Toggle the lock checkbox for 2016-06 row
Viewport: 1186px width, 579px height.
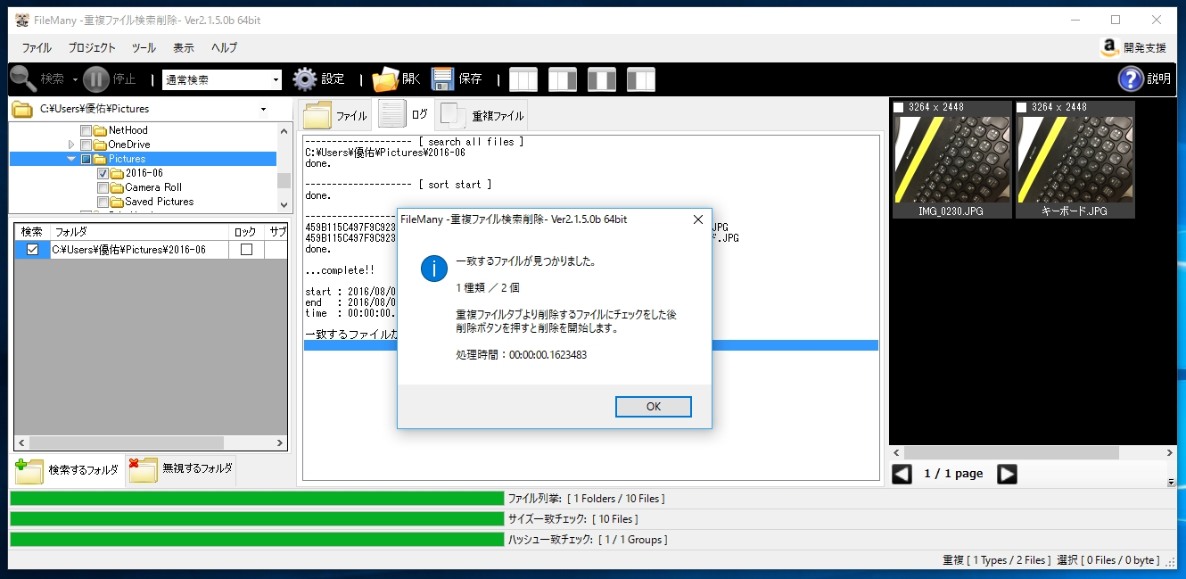pos(246,250)
